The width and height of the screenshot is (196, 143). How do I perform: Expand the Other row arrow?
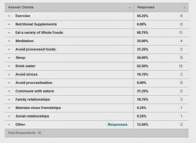click(x=9, y=125)
